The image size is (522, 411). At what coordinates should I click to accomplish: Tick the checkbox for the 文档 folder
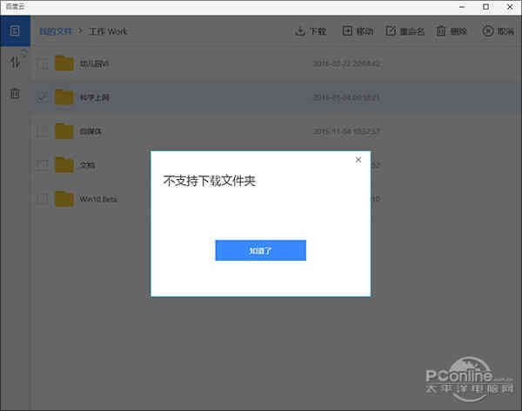pos(43,164)
